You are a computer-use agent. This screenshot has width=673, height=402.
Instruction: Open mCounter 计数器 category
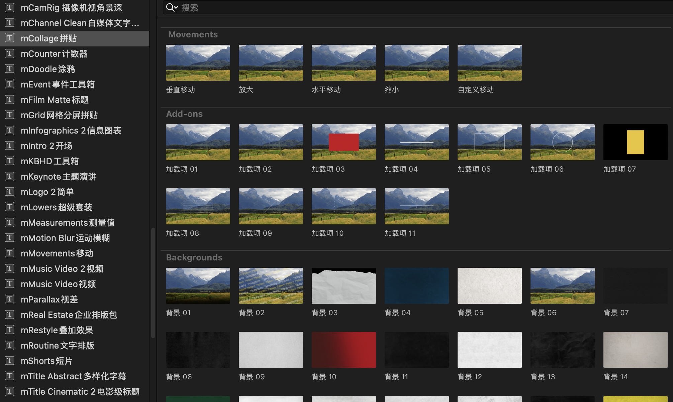point(75,54)
